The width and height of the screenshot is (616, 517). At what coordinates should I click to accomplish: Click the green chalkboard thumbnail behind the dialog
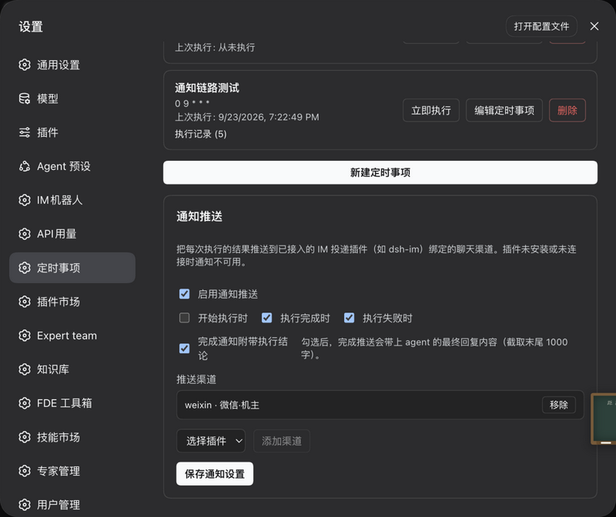coord(604,419)
